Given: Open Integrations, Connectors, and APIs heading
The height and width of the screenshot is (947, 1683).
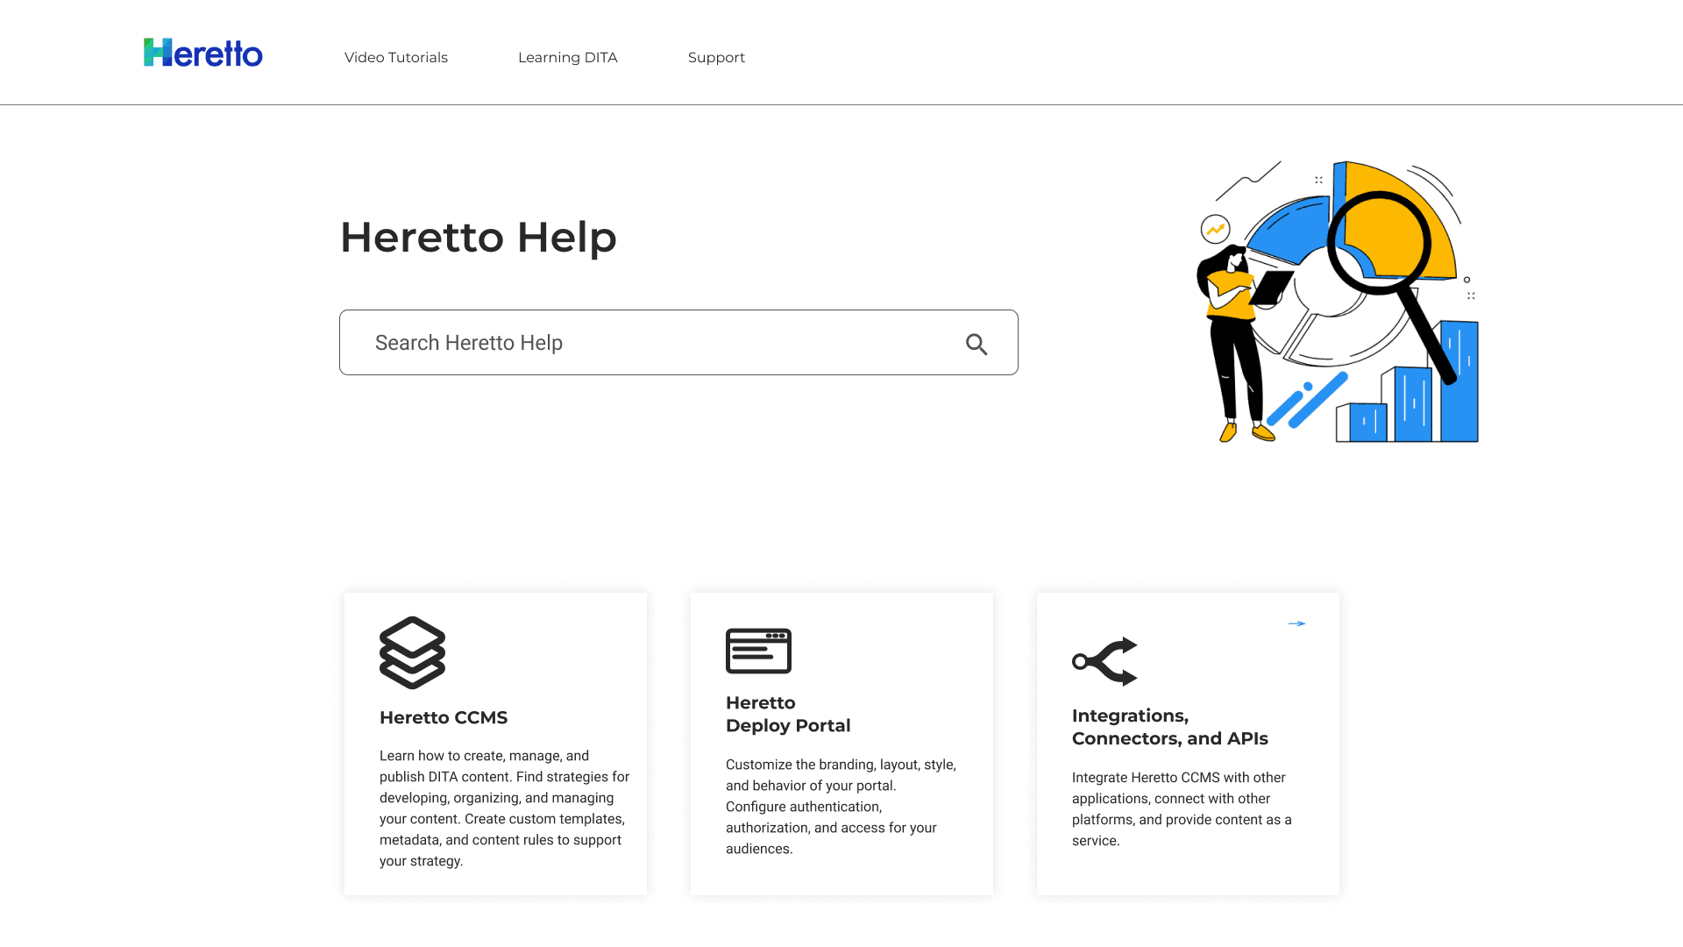Looking at the screenshot, I should pyautogui.click(x=1169, y=727).
